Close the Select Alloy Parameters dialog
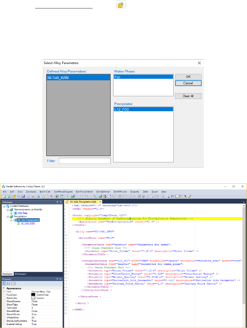The width and height of the screenshot is (247, 328). (x=199, y=63)
